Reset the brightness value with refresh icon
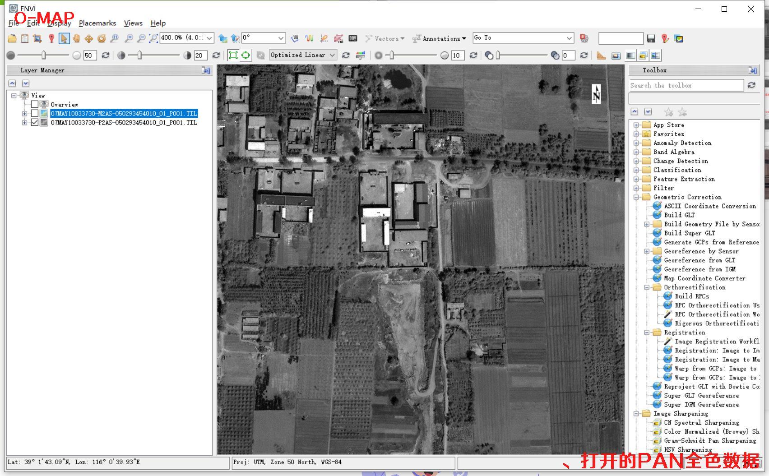Image resolution: width=769 pixels, height=476 pixels. [x=106, y=55]
